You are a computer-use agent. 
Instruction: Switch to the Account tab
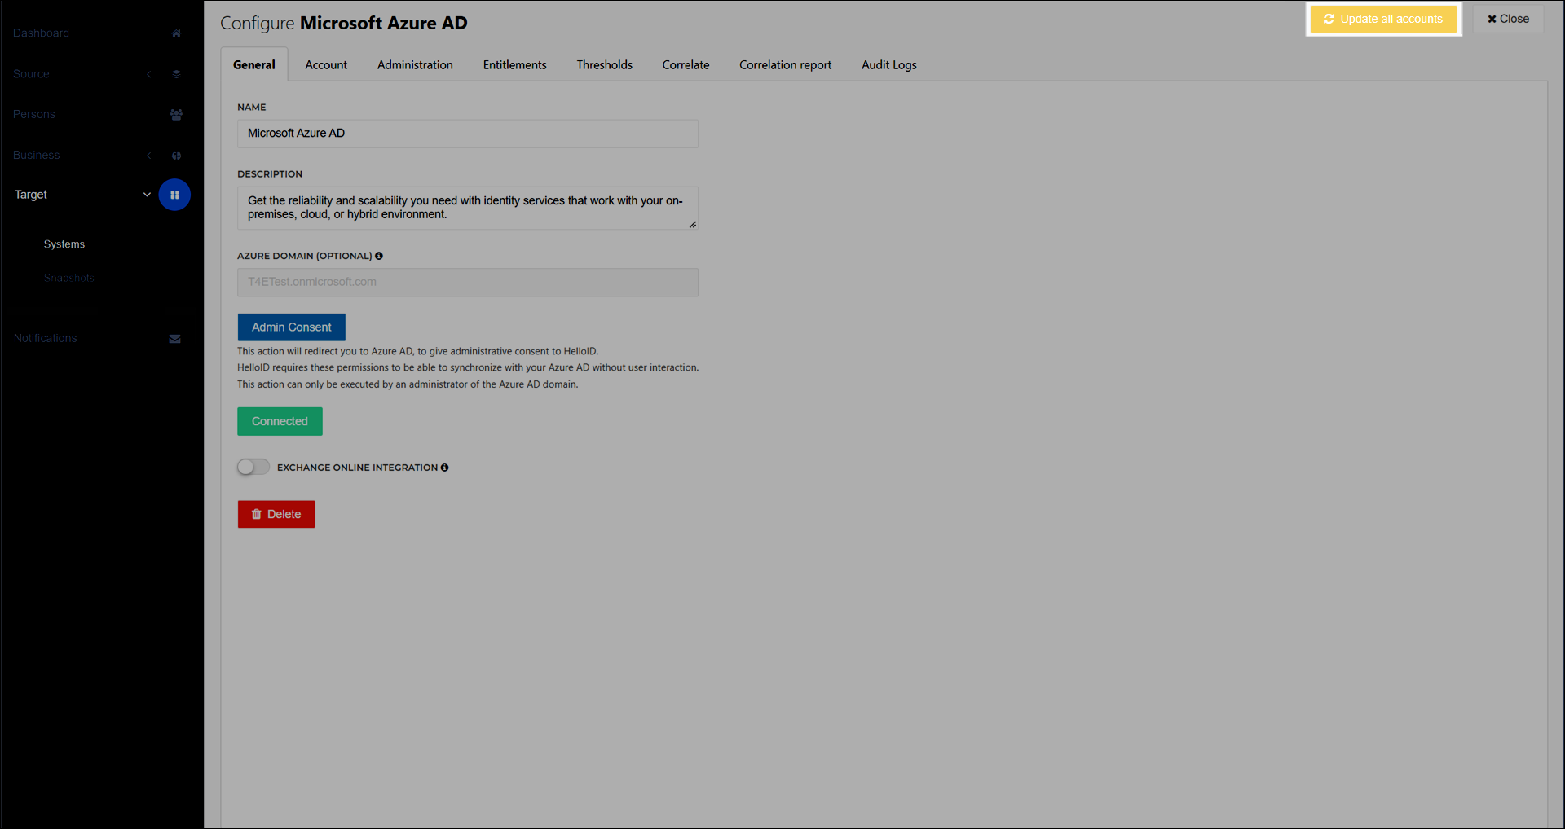point(326,65)
